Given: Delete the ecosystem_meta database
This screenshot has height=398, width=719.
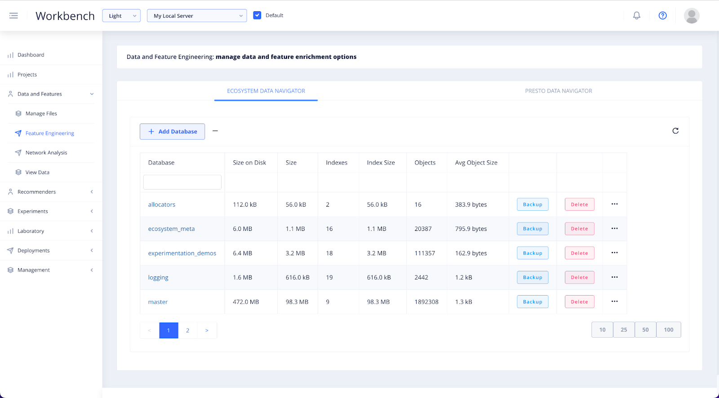Looking at the screenshot, I should pos(579,229).
